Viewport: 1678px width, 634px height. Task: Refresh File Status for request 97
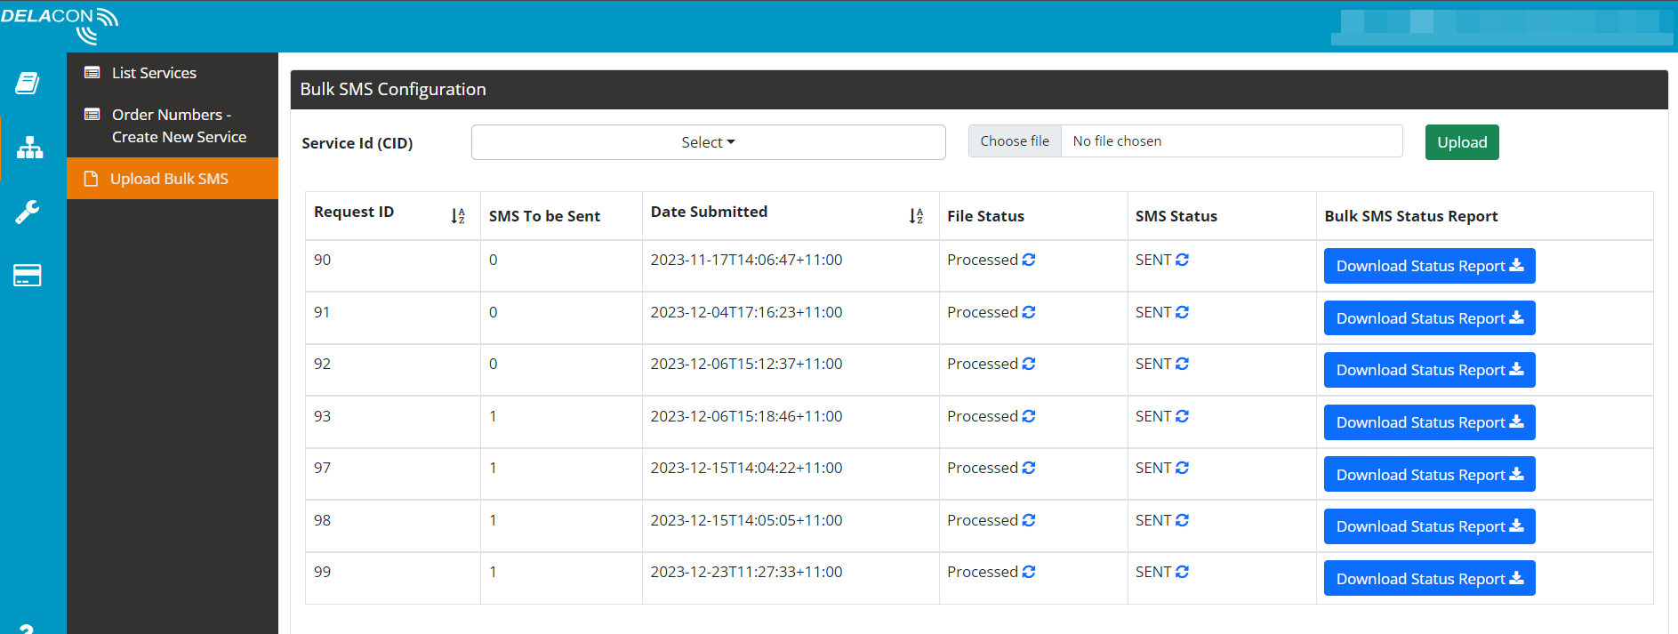click(x=1029, y=468)
